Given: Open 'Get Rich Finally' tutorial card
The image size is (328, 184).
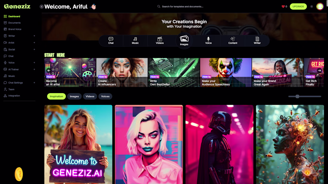Looking at the screenshot, I should [x=314, y=73].
